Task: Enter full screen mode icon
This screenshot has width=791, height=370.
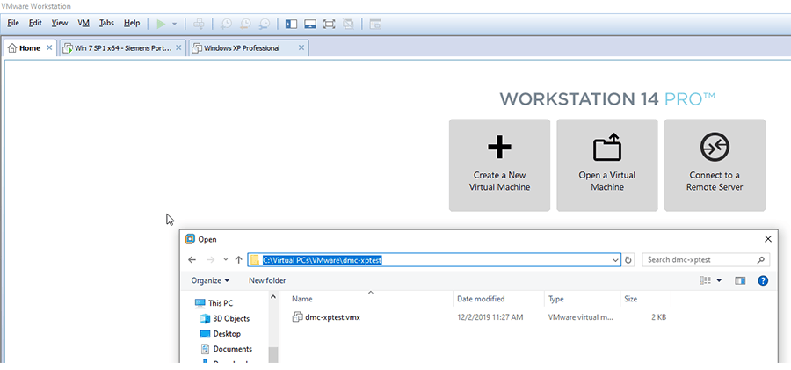Action: coord(329,24)
